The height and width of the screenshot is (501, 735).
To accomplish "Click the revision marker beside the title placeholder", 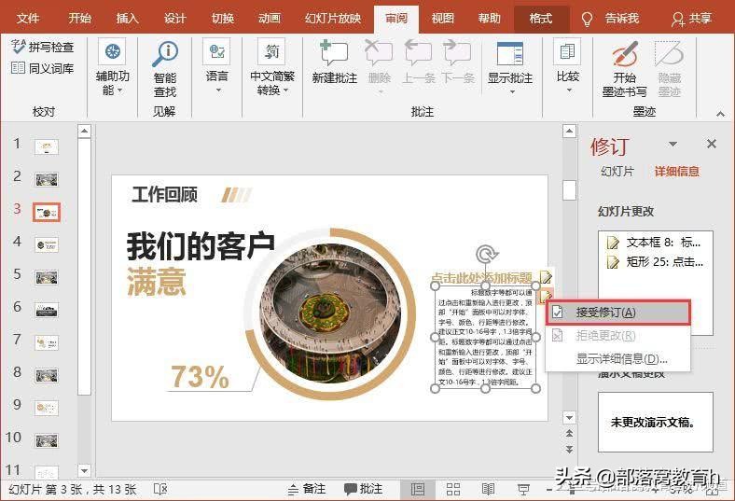I will [x=546, y=276].
